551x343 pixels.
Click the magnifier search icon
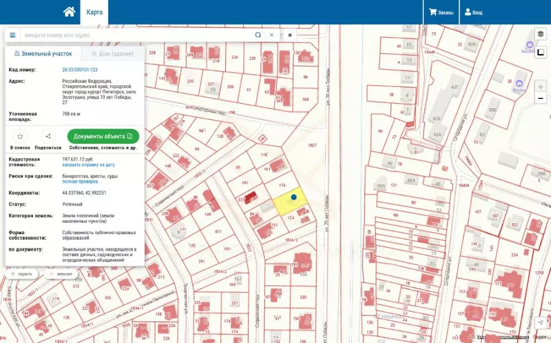click(x=258, y=35)
